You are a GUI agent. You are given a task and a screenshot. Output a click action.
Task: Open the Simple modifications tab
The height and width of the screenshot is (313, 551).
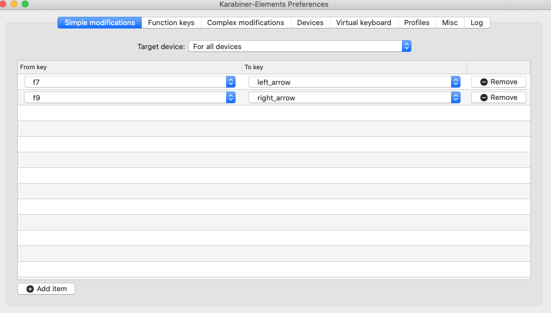click(x=100, y=22)
